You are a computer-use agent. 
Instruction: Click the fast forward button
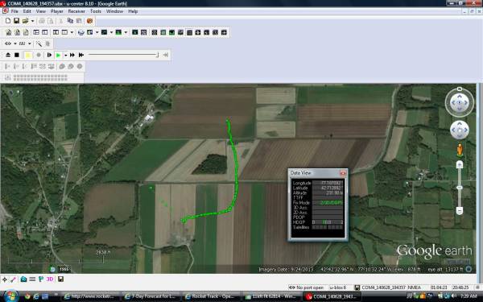pyautogui.click(x=72, y=55)
